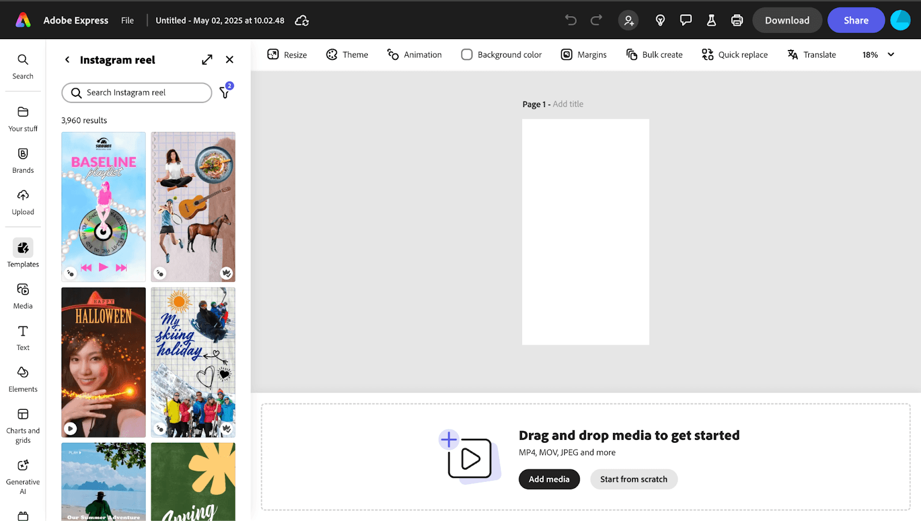
Task: Open the Upload sidebar panel
Action: tap(23, 203)
